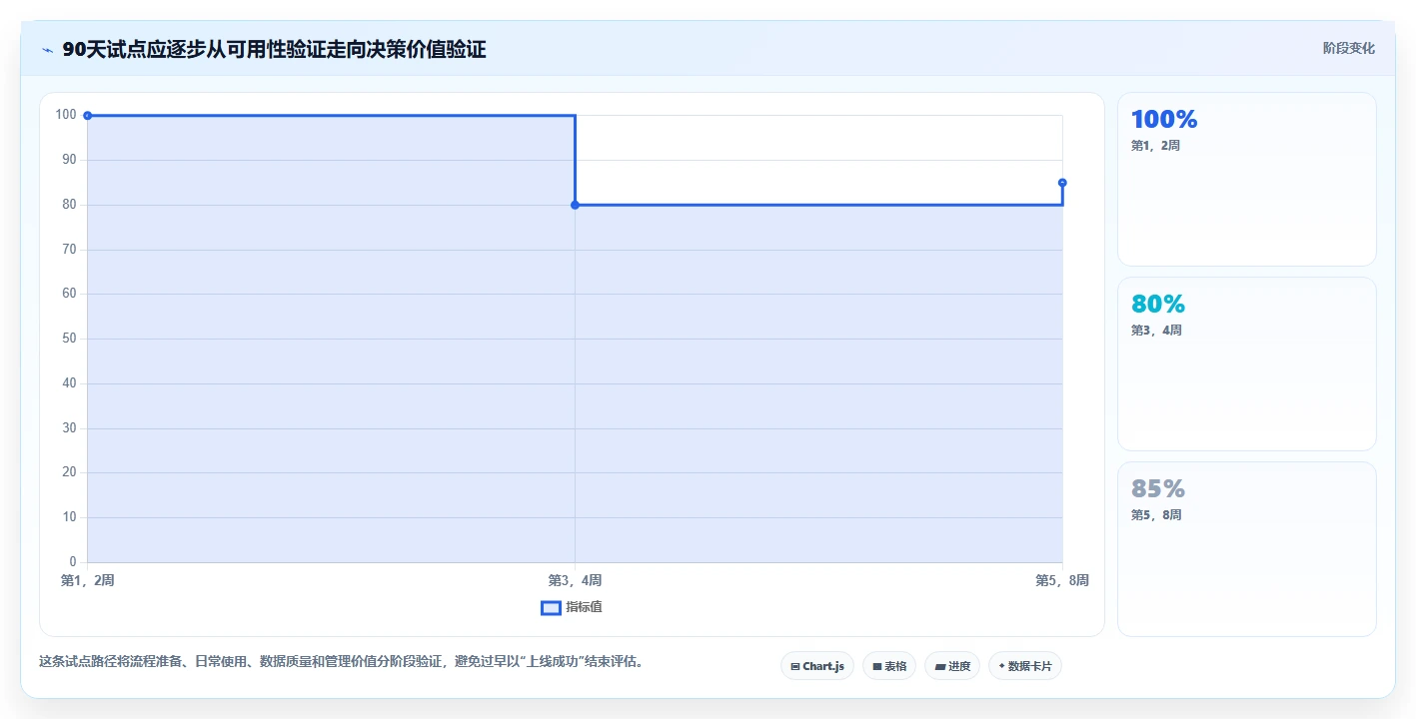This screenshot has height=719, width=1416.
Task: Click the final data point at 85
Action: (x=1062, y=183)
